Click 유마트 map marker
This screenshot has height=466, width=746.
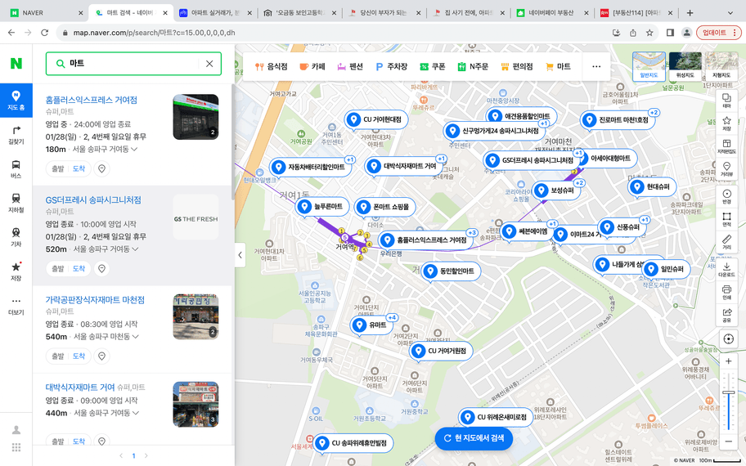point(371,325)
